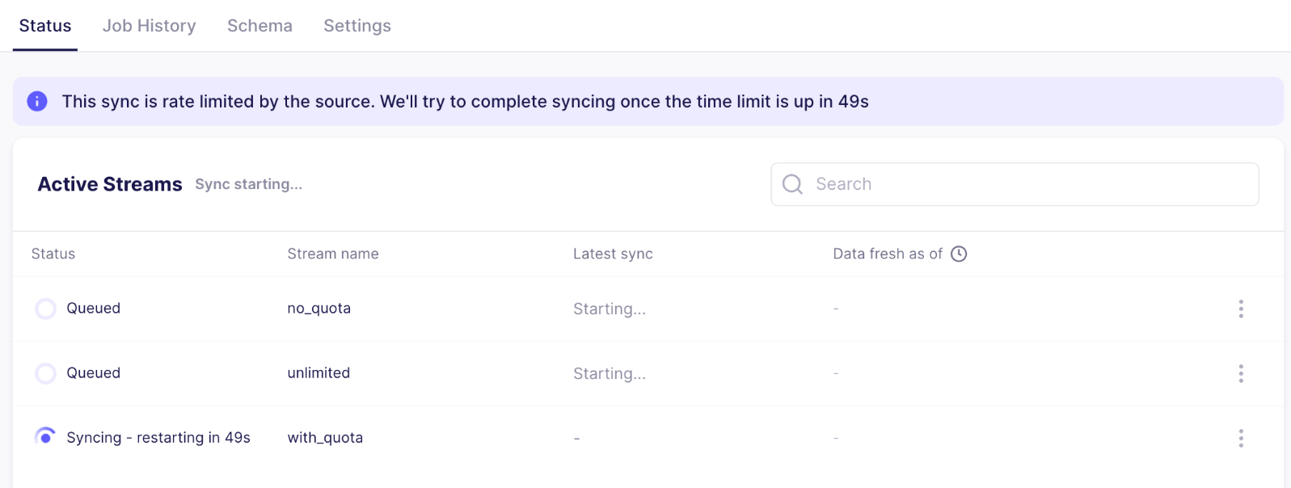Click the clock icon beside Data fresh as of
Image resolution: width=1291 pixels, height=488 pixels.
[x=959, y=254]
